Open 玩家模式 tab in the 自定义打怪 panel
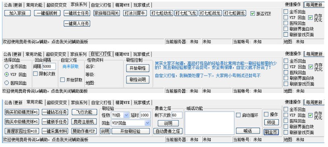Image resolution: width=328 pixels, height=147 pixels. point(141,54)
